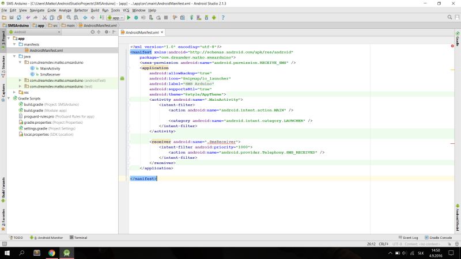Viewport: 461px width, 259px height.
Task: Select SmsReceiver class in project tree
Action: tap(50, 75)
